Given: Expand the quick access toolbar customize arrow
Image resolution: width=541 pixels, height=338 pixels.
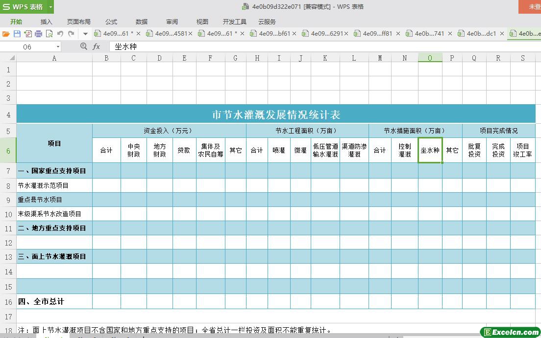Looking at the screenshot, I should point(85,34).
